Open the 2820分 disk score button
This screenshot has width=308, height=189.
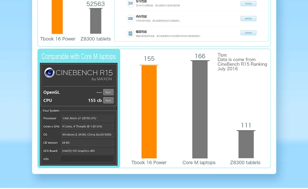coord(248,33)
